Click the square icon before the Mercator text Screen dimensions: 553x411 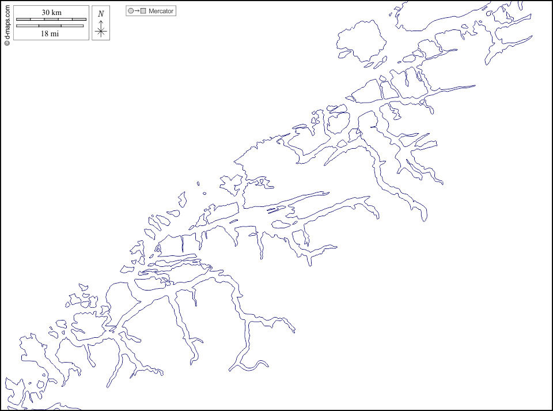point(143,11)
